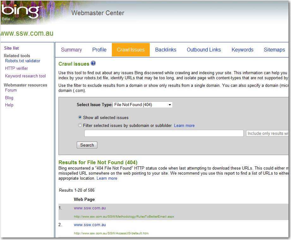Open the Site list link

[11, 48]
